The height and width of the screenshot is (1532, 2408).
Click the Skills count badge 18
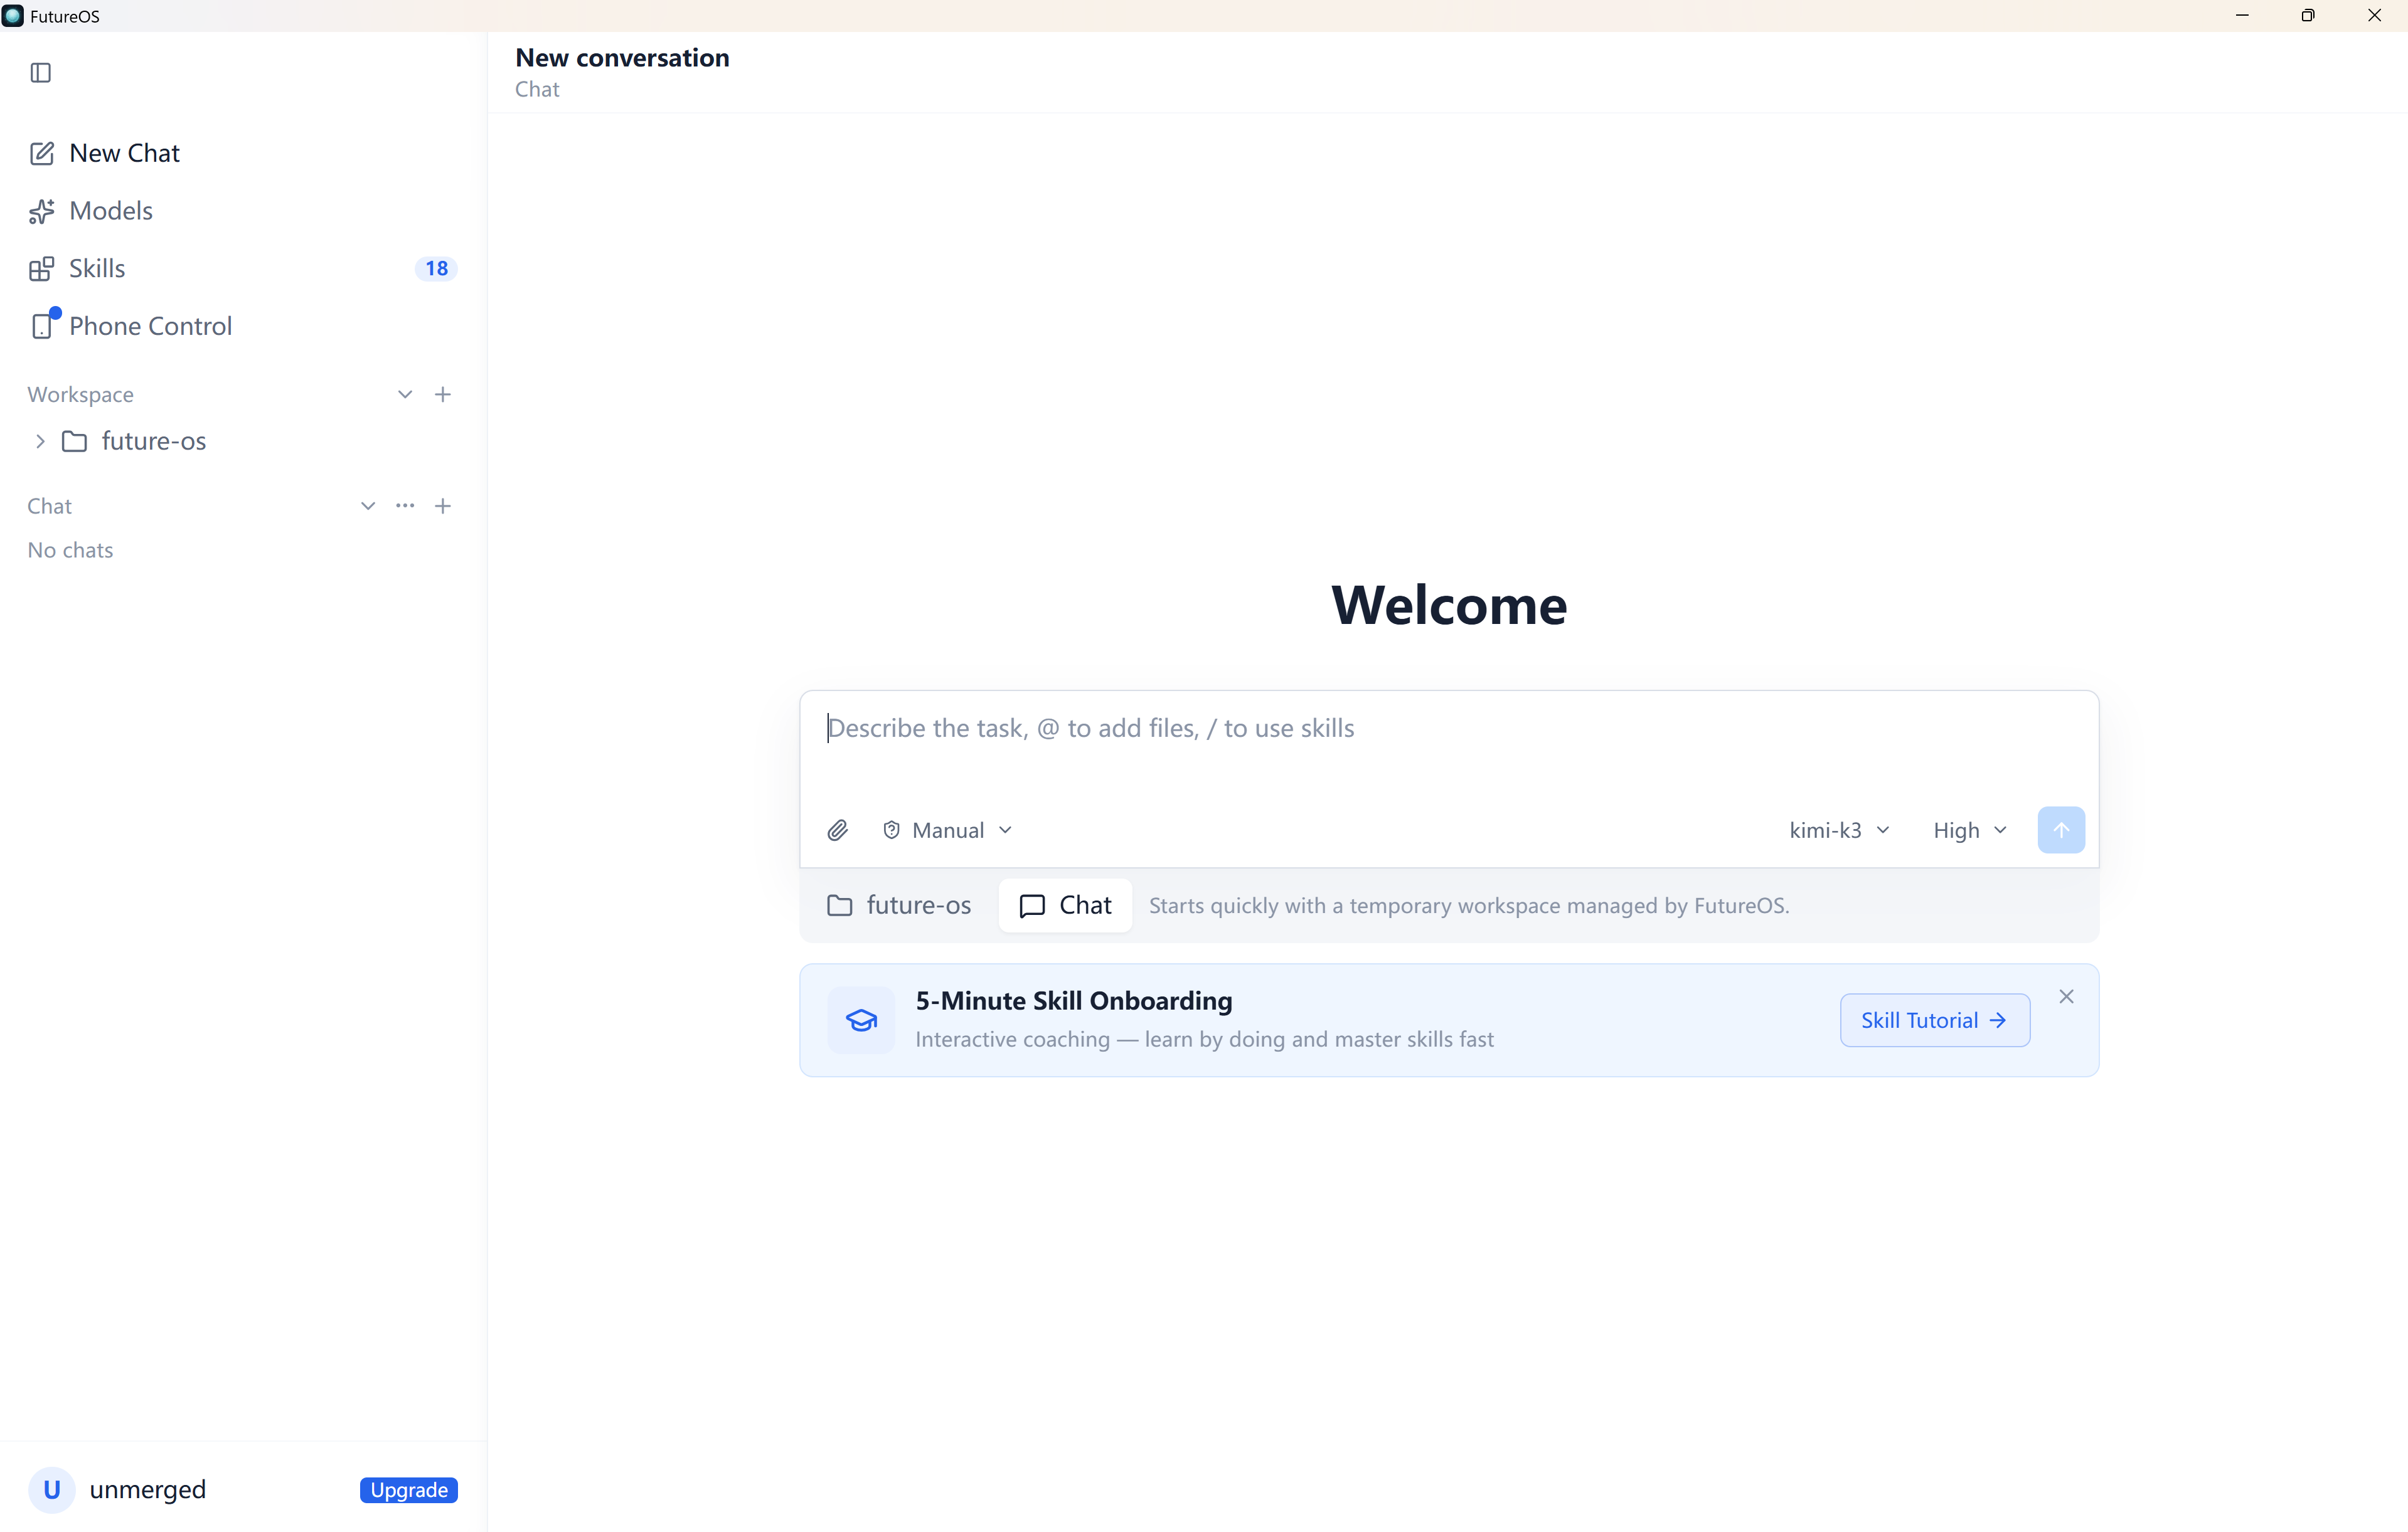click(436, 269)
